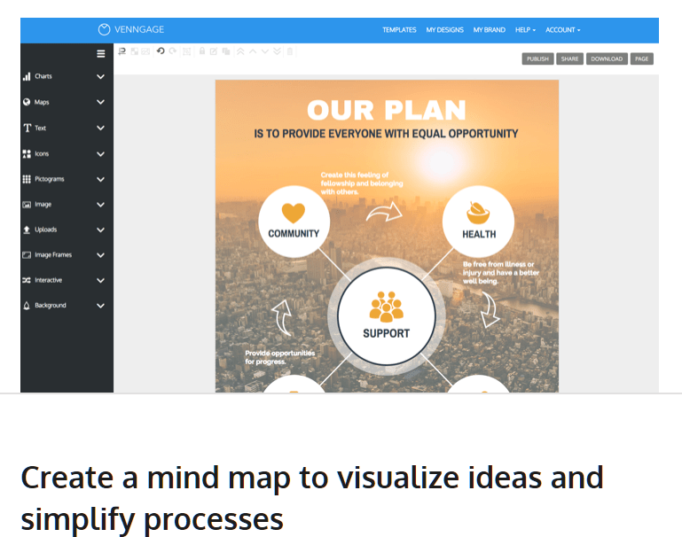Select the Charts bar graph icon
The height and width of the screenshot is (537, 682).
click(27, 77)
